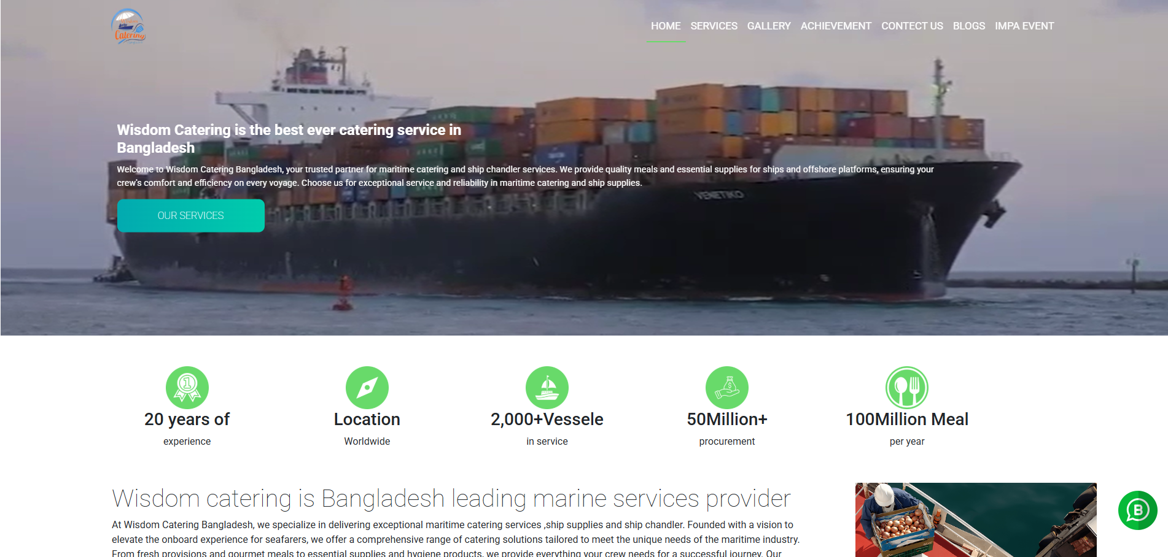Click the sailboat vessel icon
Screen dimensions: 1168x557
click(x=547, y=388)
